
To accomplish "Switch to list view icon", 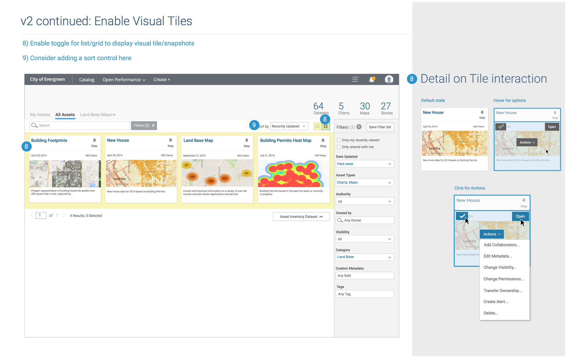I will click(x=318, y=126).
